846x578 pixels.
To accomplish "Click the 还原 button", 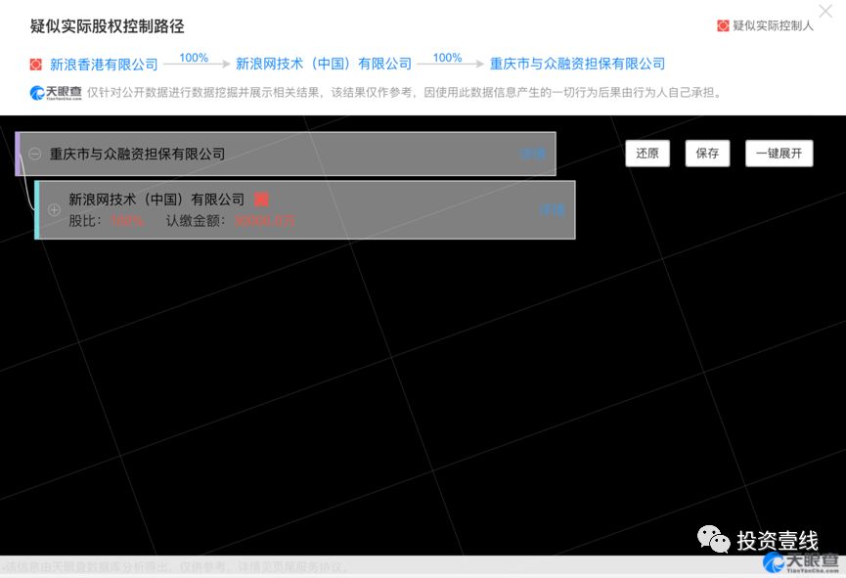I will click(647, 154).
